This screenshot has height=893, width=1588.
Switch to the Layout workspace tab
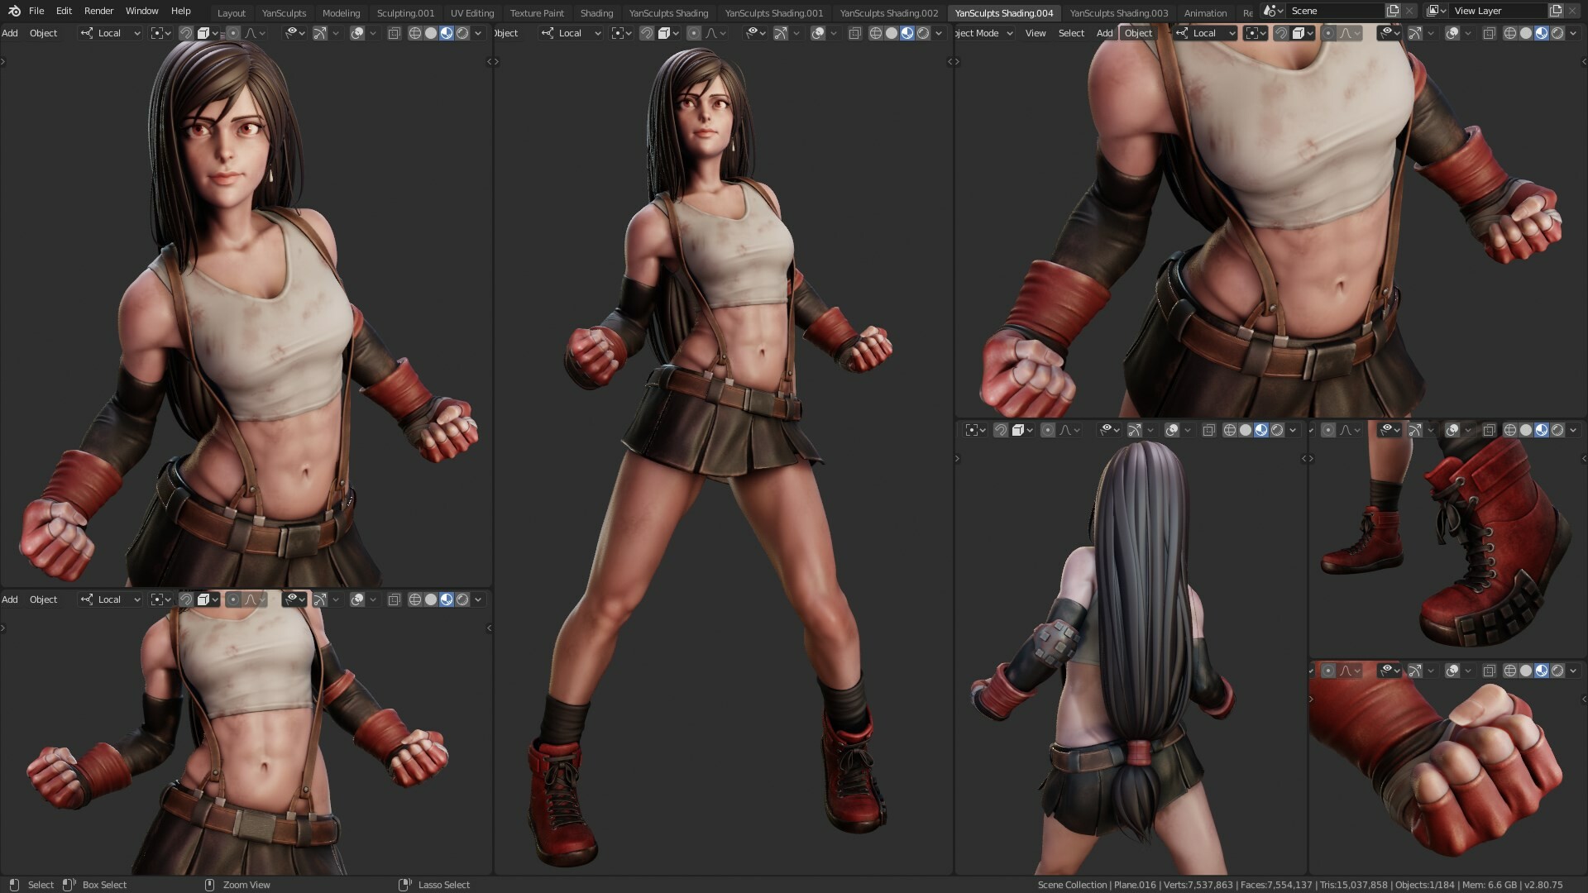point(232,13)
